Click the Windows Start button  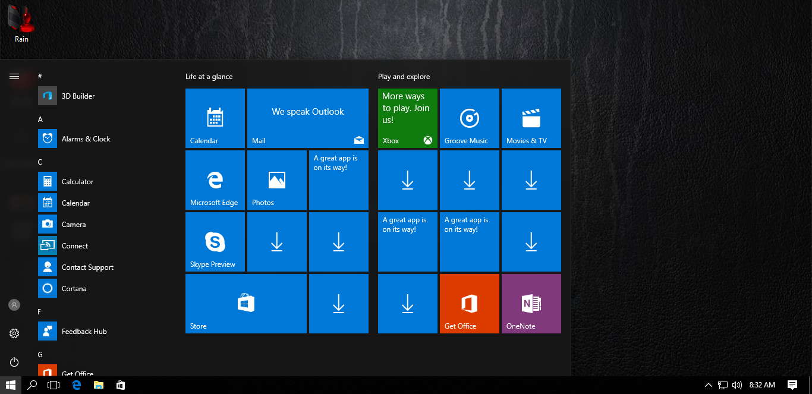11,385
